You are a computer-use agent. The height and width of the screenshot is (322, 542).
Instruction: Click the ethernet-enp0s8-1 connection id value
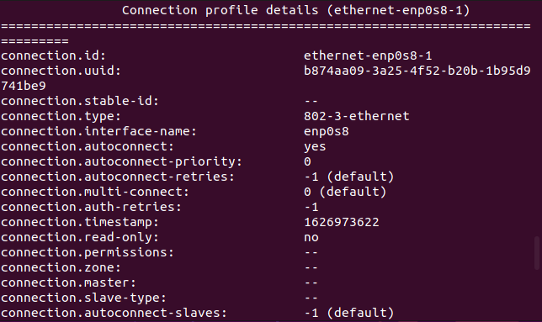[x=368, y=55]
